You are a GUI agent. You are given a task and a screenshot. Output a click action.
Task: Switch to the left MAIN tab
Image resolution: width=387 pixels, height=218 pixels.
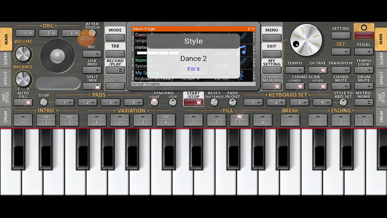(x=6, y=39)
